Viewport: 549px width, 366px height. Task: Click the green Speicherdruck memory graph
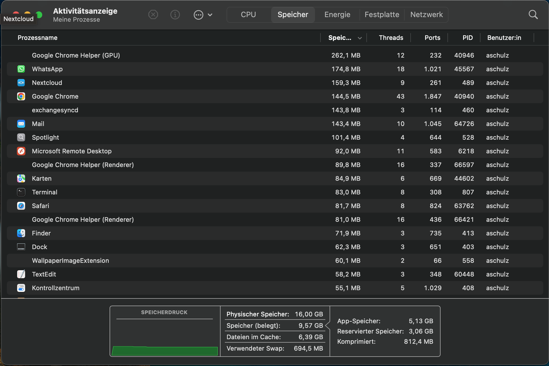165,351
